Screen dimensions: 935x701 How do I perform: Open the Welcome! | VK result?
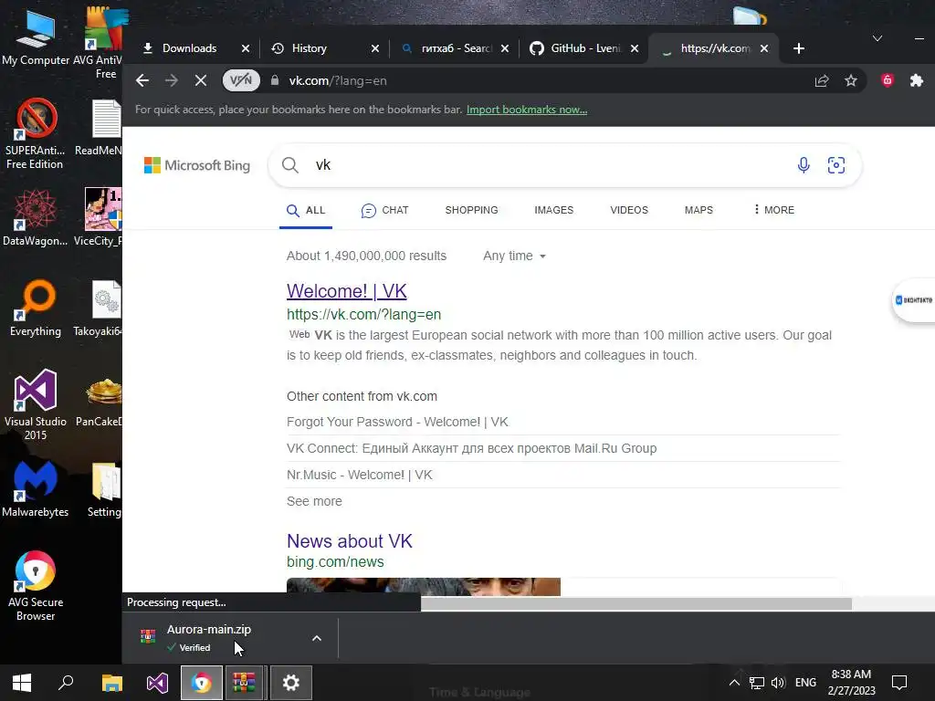(346, 291)
